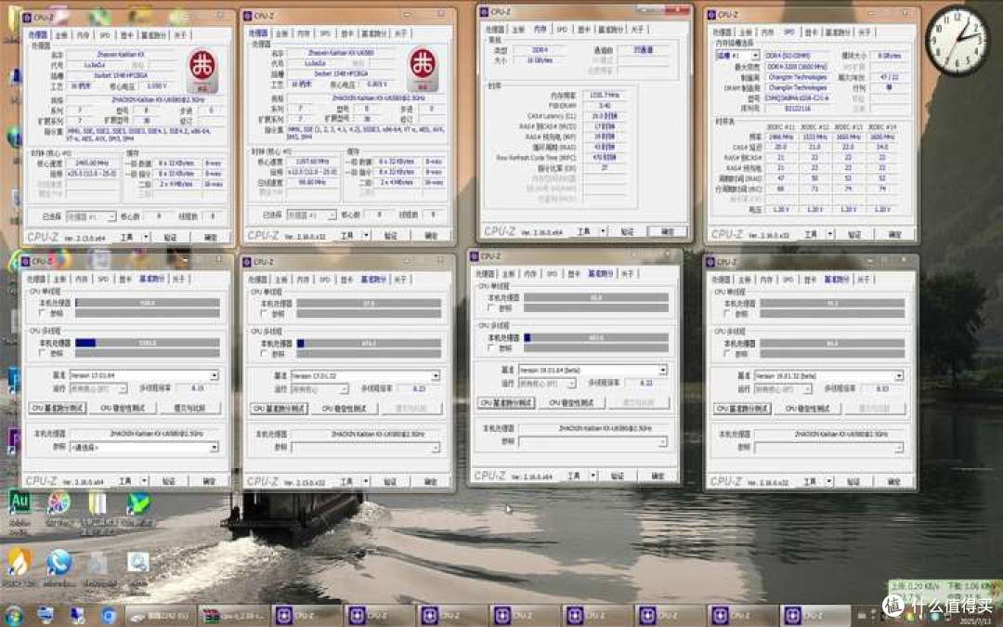Screen dimensions: 1003x627
Task: Click title icon of the x32 CPU tab window
Action: point(248,16)
